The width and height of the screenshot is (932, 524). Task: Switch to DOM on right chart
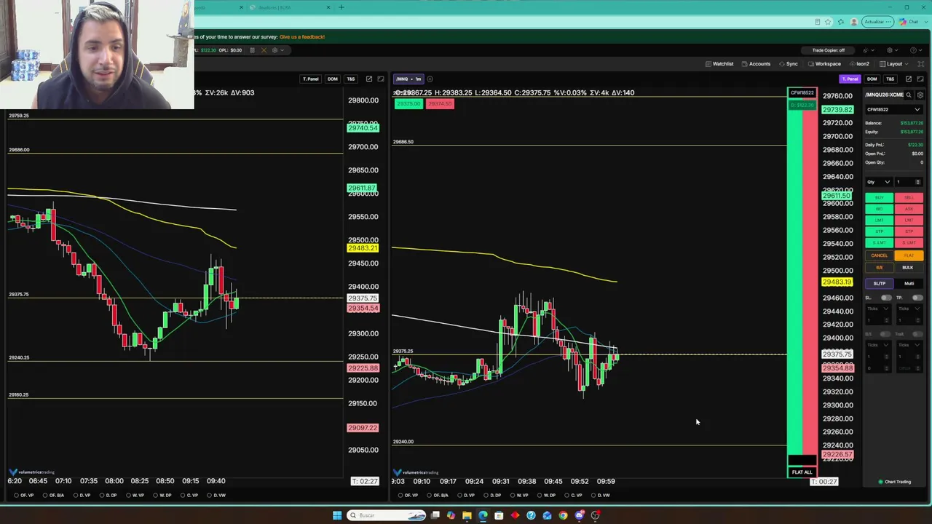(x=872, y=79)
